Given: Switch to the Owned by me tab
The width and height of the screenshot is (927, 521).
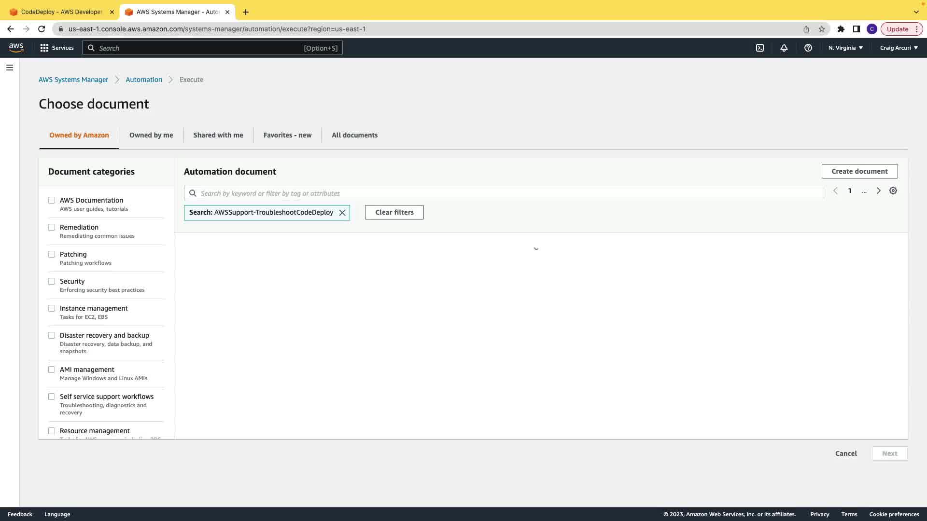Looking at the screenshot, I should 151,135.
